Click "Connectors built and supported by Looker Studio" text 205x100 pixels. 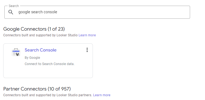40,35
